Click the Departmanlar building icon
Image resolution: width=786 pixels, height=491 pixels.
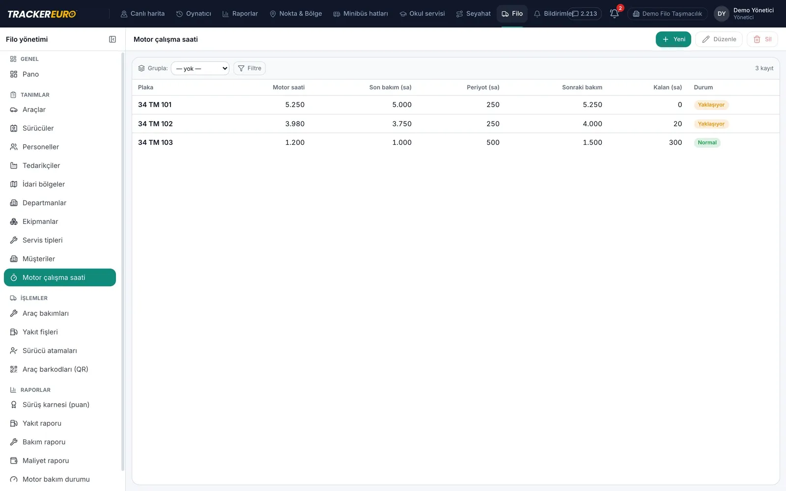point(14,203)
